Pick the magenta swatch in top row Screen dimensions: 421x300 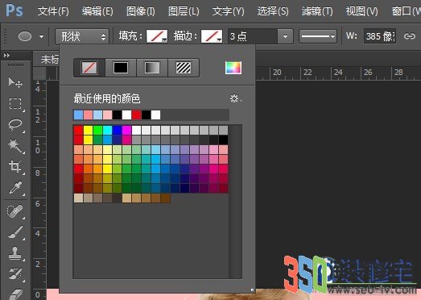(126, 130)
